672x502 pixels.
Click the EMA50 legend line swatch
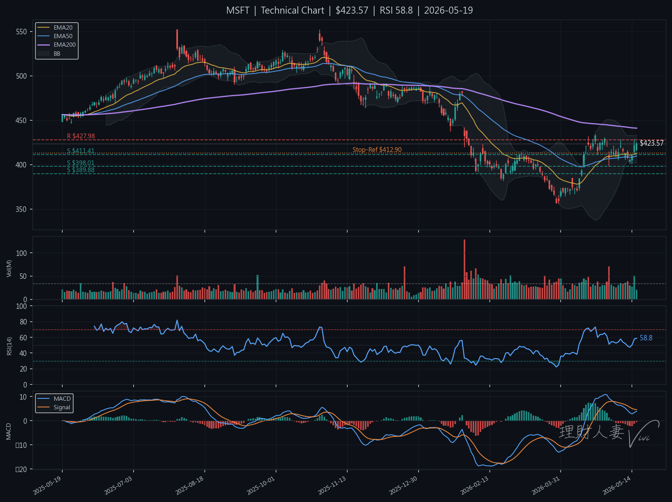44,36
